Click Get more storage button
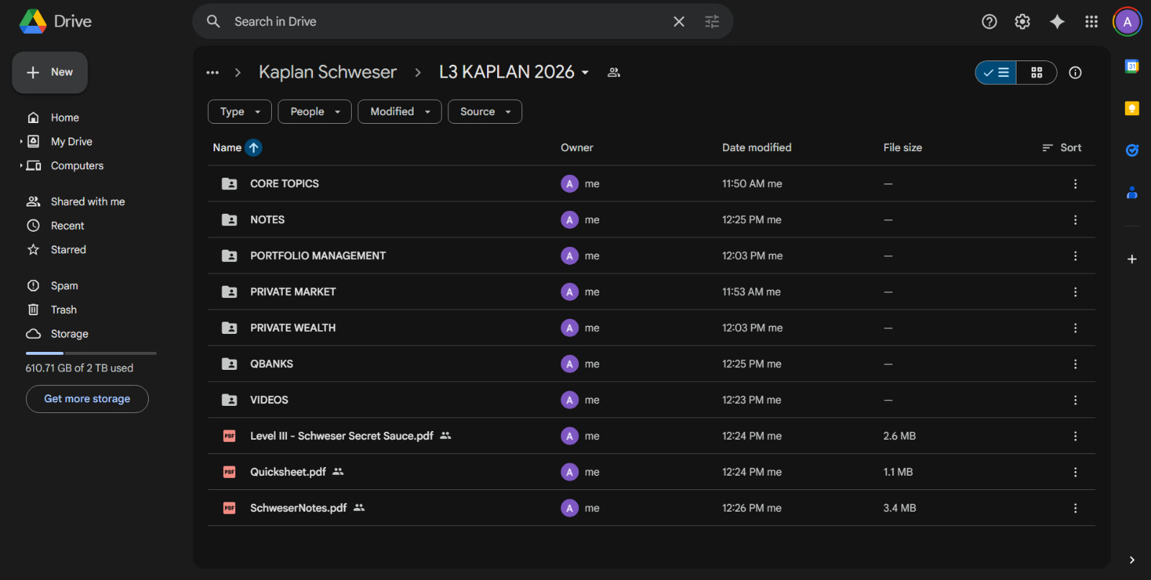 87,399
